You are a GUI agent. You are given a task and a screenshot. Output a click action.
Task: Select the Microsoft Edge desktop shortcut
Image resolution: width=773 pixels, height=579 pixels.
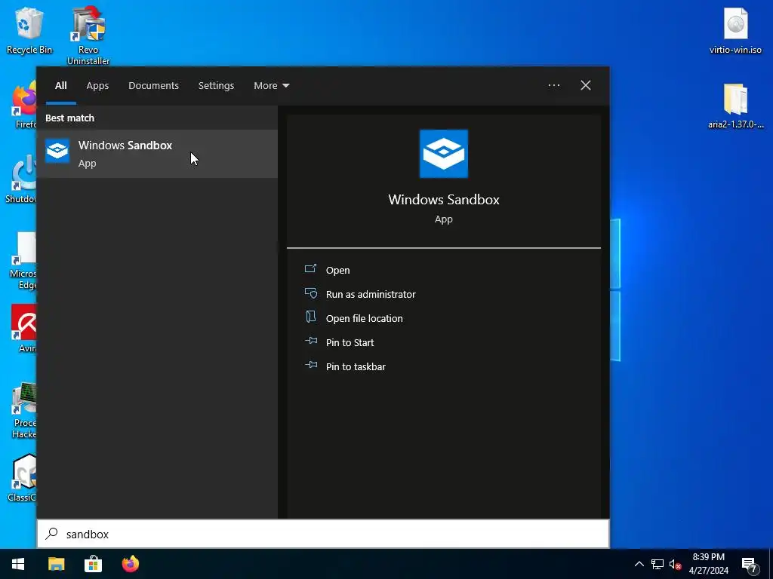click(x=23, y=261)
